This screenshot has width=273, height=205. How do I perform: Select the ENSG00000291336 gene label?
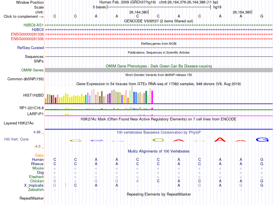point(27,39)
